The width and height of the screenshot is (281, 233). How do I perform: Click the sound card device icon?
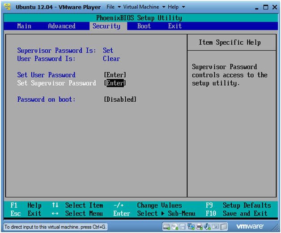[207, 227]
